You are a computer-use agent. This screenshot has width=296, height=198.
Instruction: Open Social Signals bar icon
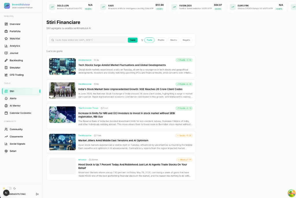click(6, 144)
